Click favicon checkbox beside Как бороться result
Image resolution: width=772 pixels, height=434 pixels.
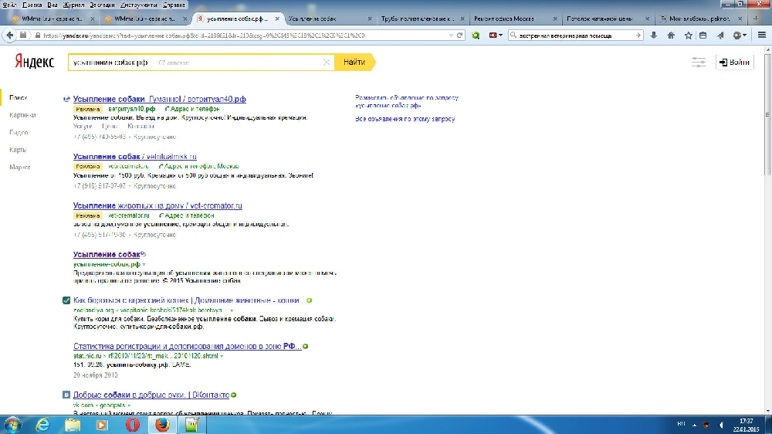pos(66,300)
